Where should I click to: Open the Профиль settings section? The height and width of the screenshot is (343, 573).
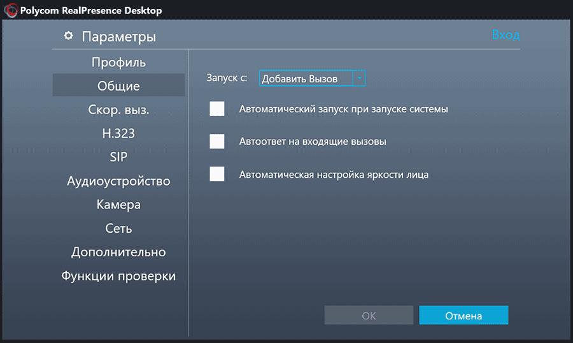coord(118,62)
